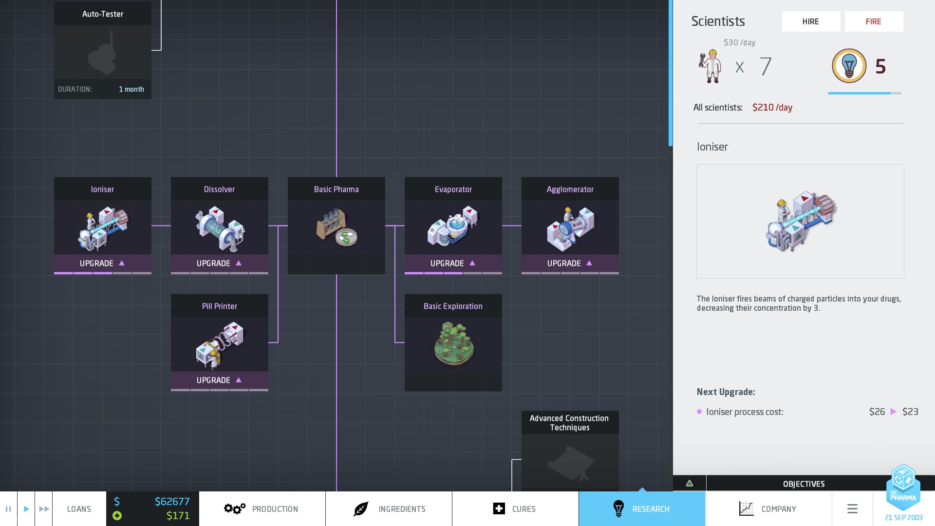Set game to normal play speed
This screenshot has height=526, width=935.
[x=26, y=509]
